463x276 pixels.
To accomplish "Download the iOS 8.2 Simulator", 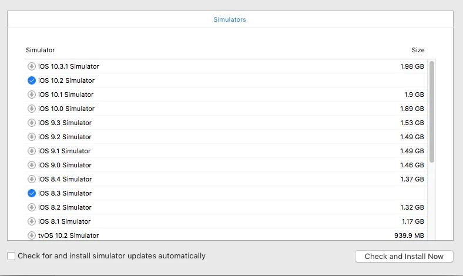I will pyautogui.click(x=32, y=207).
